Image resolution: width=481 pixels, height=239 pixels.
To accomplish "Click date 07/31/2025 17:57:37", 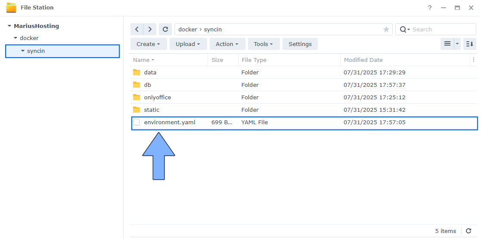I will click(375, 85).
